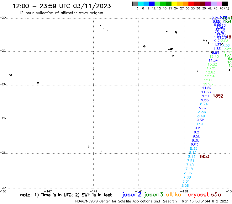This screenshot has height=204, width=232.
Task: Click the 6.51 wave height value
Action: pyautogui.click(x=186, y=181)
